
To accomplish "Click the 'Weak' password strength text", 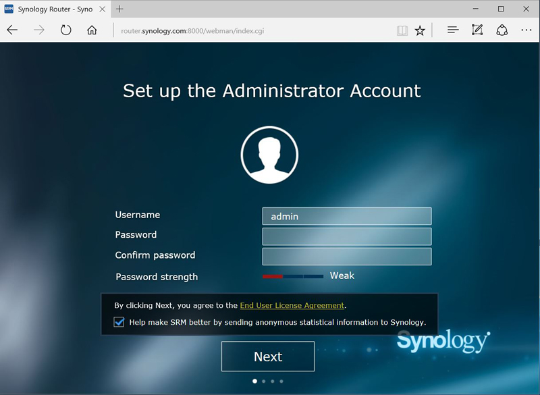I will pos(342,275).
